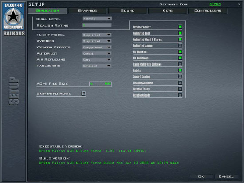
Task: Disable Unlimited Fuel option
Action: click(180, 33)
